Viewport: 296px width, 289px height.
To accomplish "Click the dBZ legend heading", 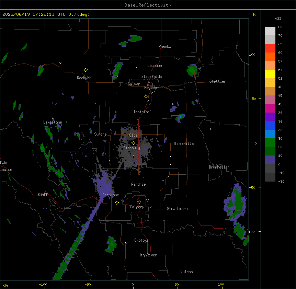I will click(278, 19).
